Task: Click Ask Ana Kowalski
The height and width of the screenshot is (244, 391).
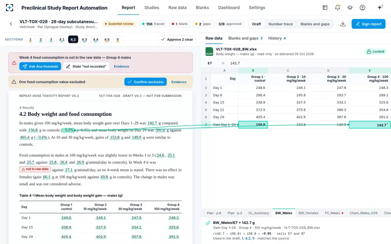Action: tap(40, 66)
